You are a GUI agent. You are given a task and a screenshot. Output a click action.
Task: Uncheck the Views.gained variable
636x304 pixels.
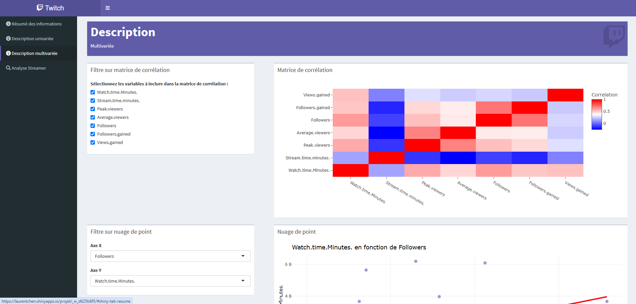(93, 143)
